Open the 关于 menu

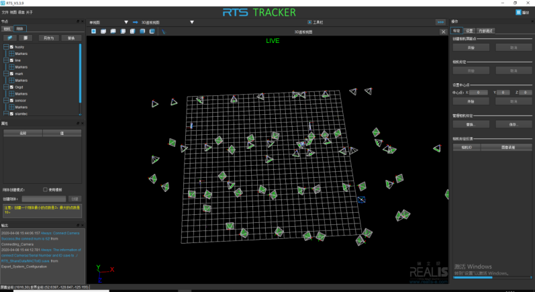[30, 12]
